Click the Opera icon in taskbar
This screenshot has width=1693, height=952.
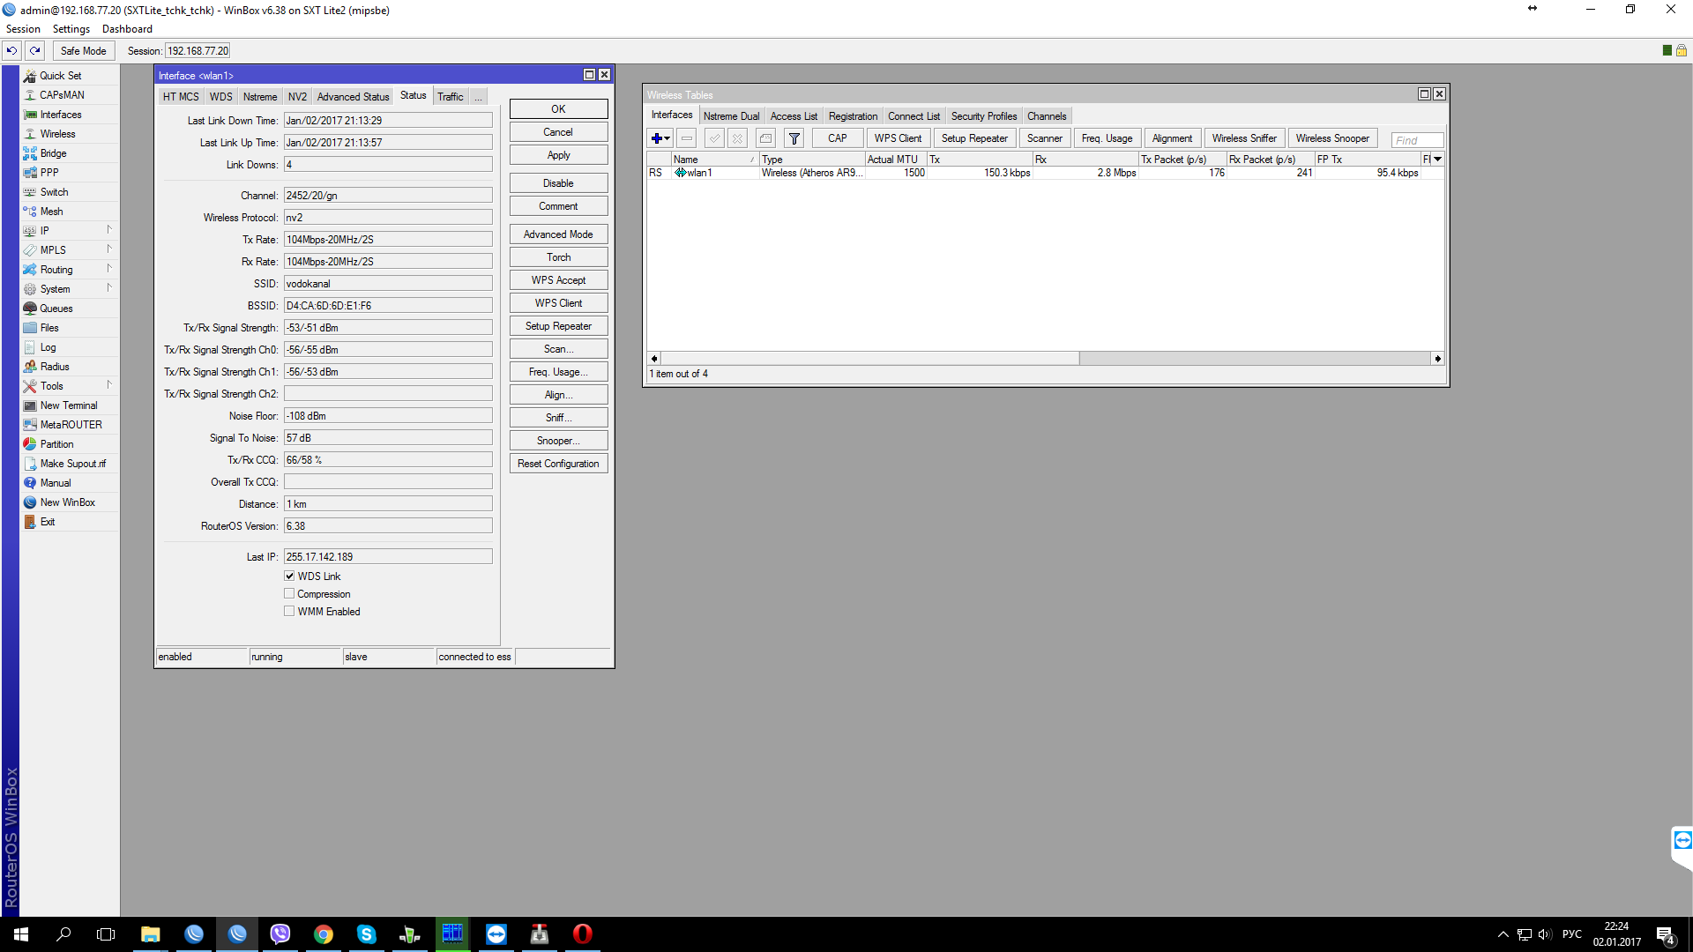(582, 933)
